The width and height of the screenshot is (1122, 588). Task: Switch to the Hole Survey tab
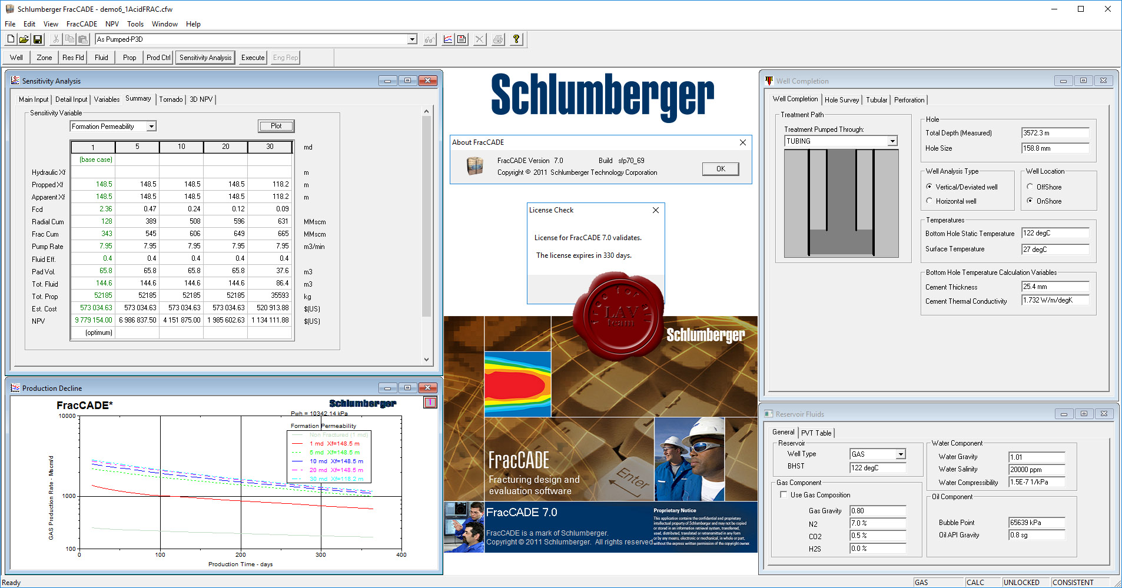pos(842,100)
